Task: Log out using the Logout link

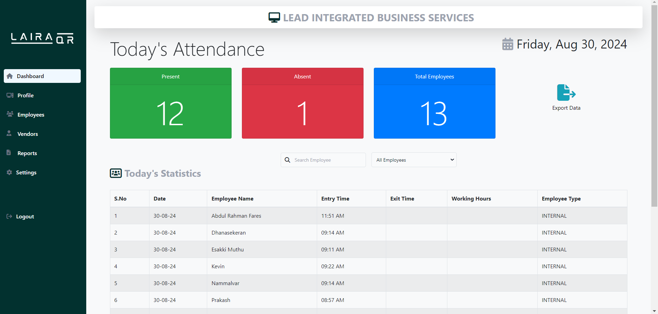Action: point(25,217)
